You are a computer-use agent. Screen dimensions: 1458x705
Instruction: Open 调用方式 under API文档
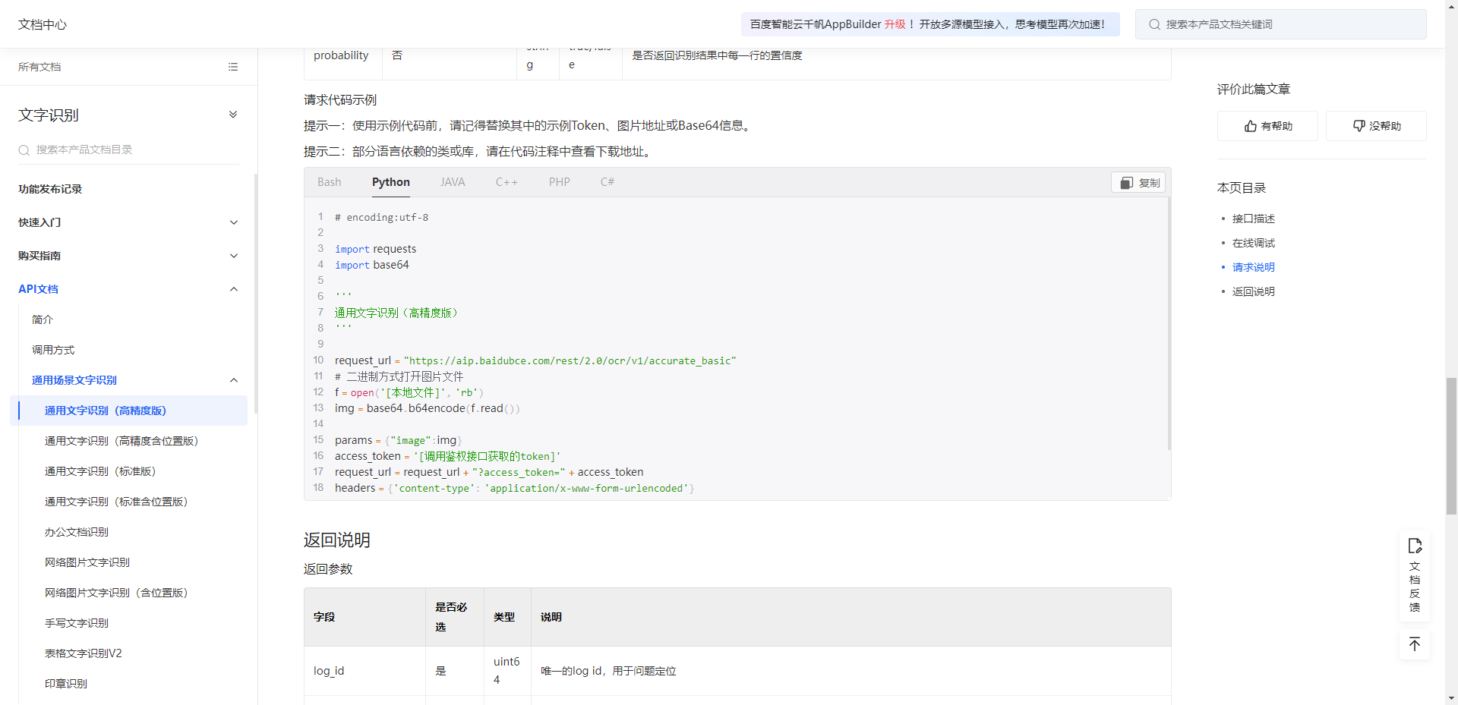[53, 350]
